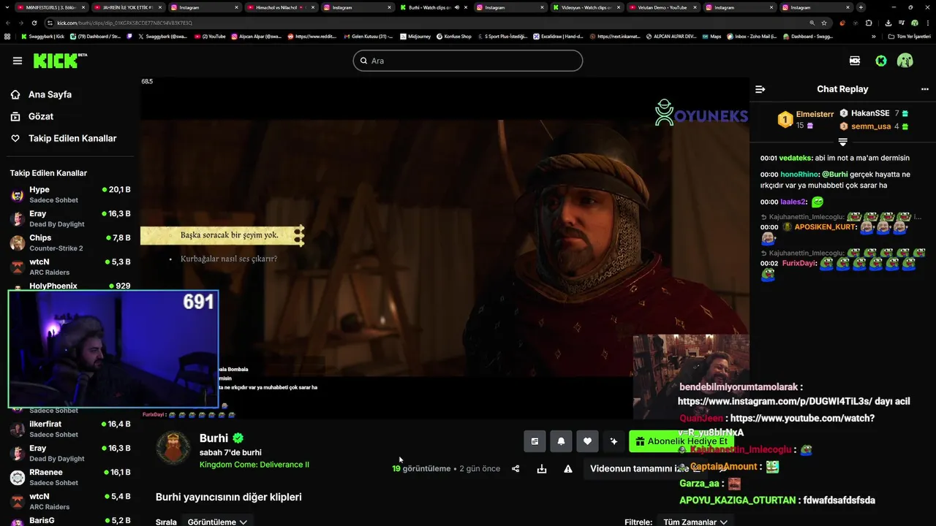Click the Ara search field
The height and width of the screenshot is (526, 936).
[x=468, y=61]
